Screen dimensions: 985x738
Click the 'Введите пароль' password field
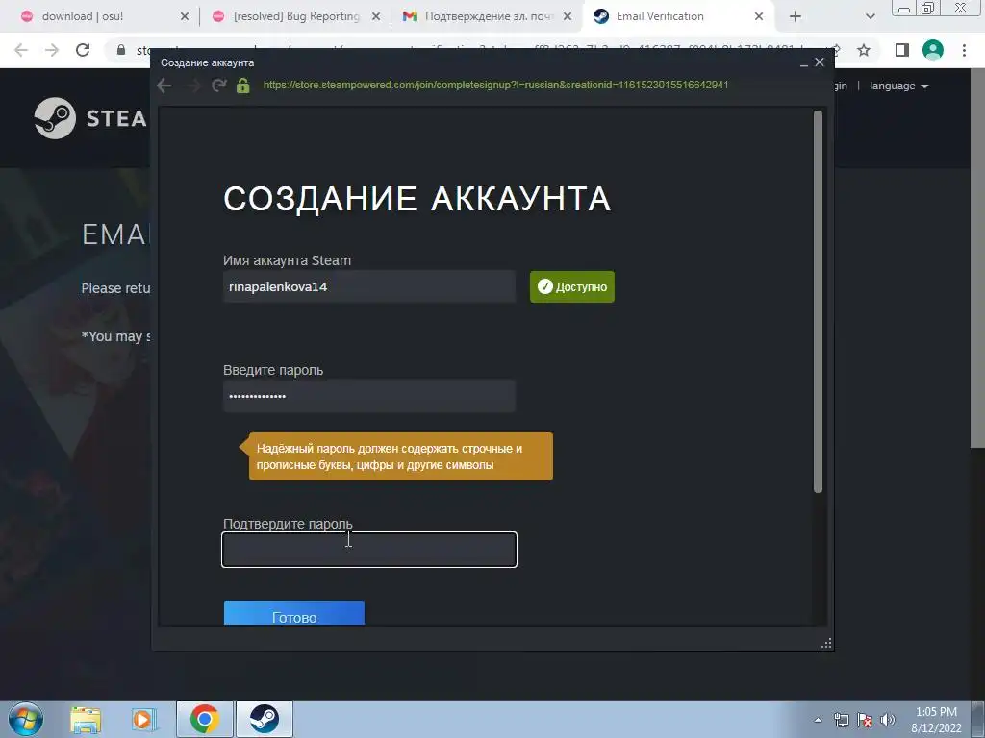[x=369, y=396]
